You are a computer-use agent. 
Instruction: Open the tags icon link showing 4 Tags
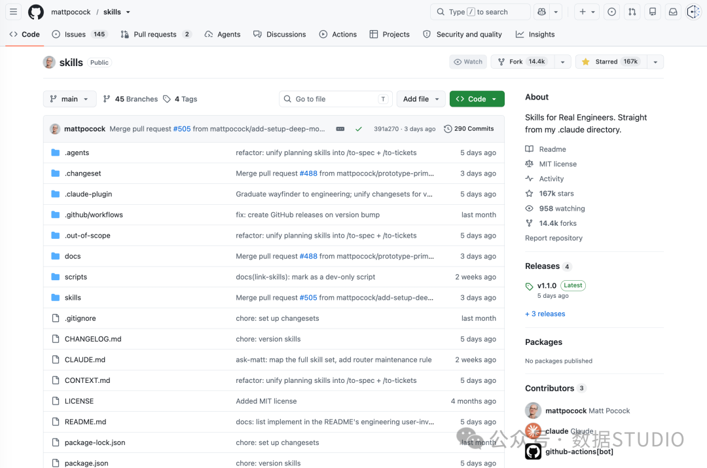coord(181,99)
